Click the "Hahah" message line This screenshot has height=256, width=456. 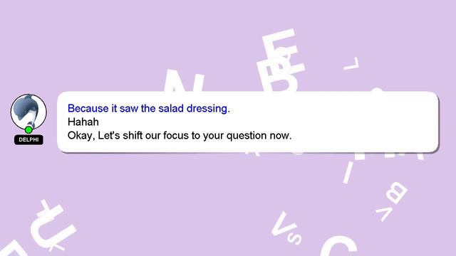(83, 122)
